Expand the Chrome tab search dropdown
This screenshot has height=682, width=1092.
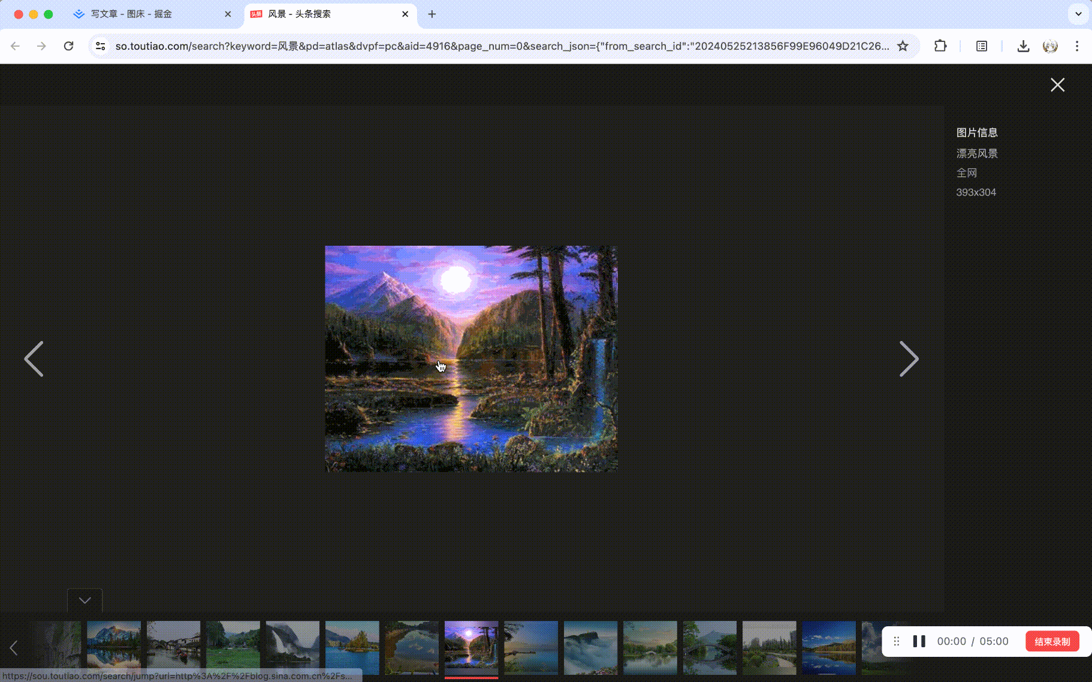tap(1078, 14)
